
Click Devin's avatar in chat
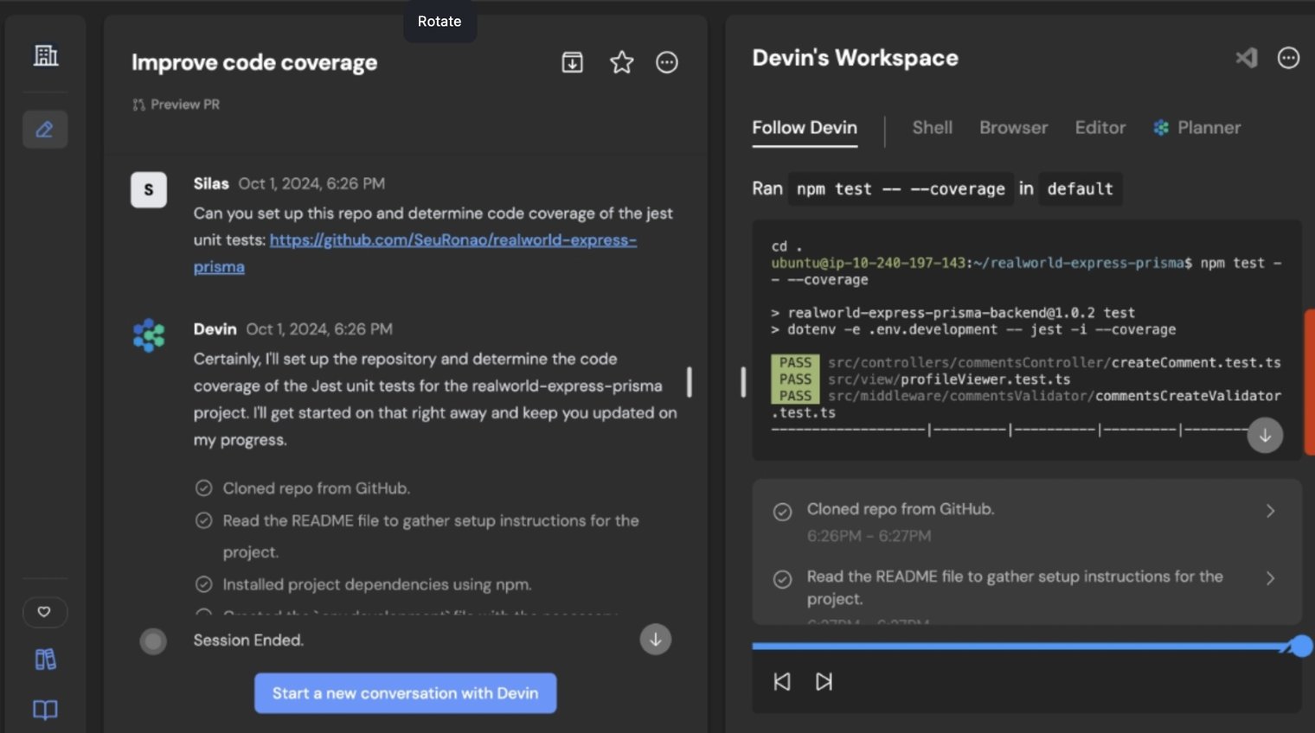click(x=149, y=335)
